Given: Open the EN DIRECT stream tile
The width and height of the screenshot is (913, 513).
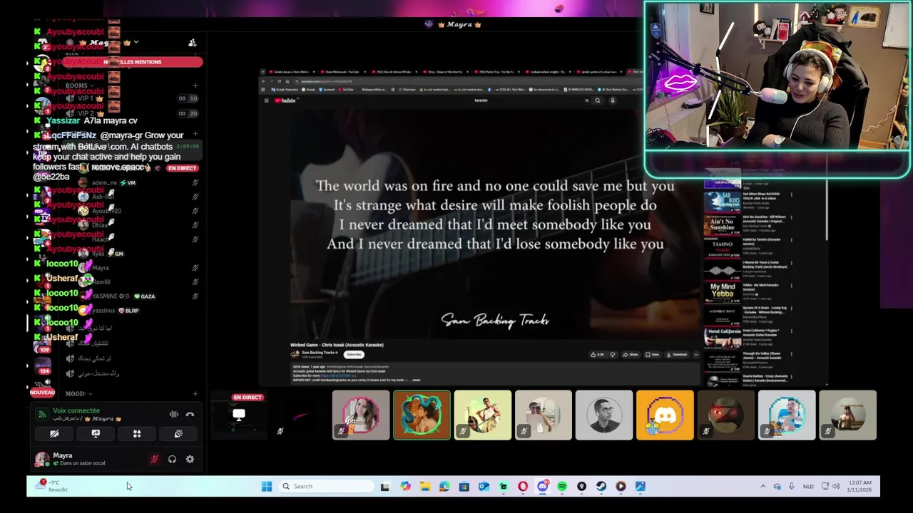Looking at the screenshot, I should 239,415.
